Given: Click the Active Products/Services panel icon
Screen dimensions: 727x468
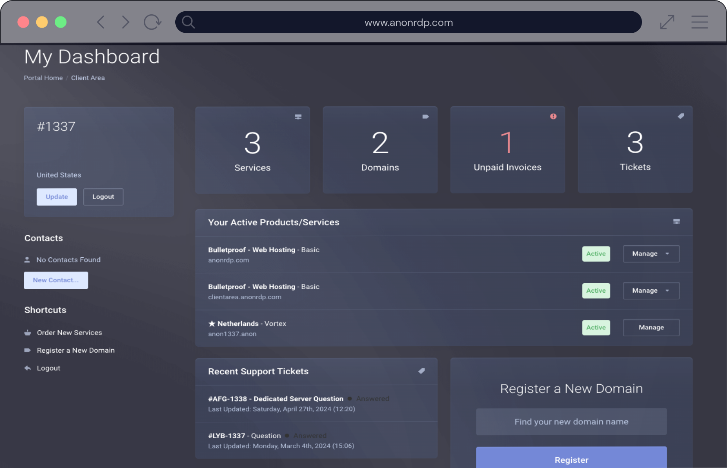Looking at the screenshot, I should [x=676, y=221].
